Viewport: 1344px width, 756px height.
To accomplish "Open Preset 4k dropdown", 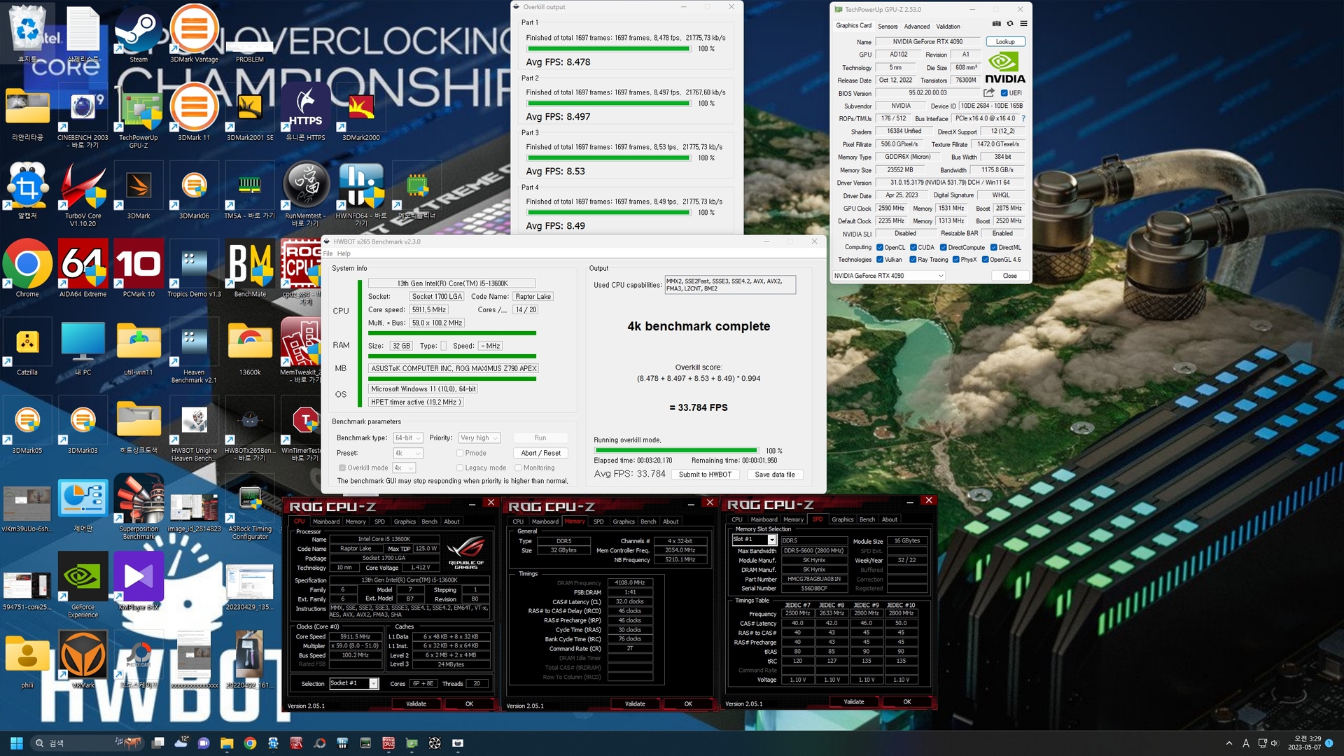I will [409, 453].
